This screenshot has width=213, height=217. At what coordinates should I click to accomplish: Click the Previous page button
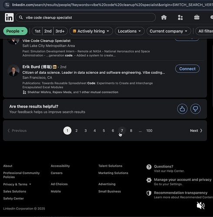[17, 131]
